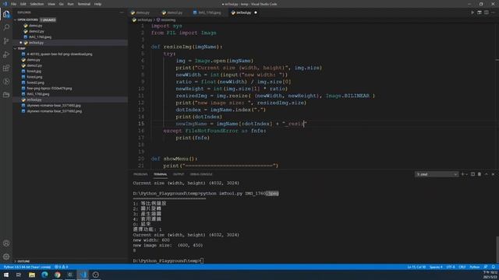Click errors and warnings status indicator

(61, 267)
